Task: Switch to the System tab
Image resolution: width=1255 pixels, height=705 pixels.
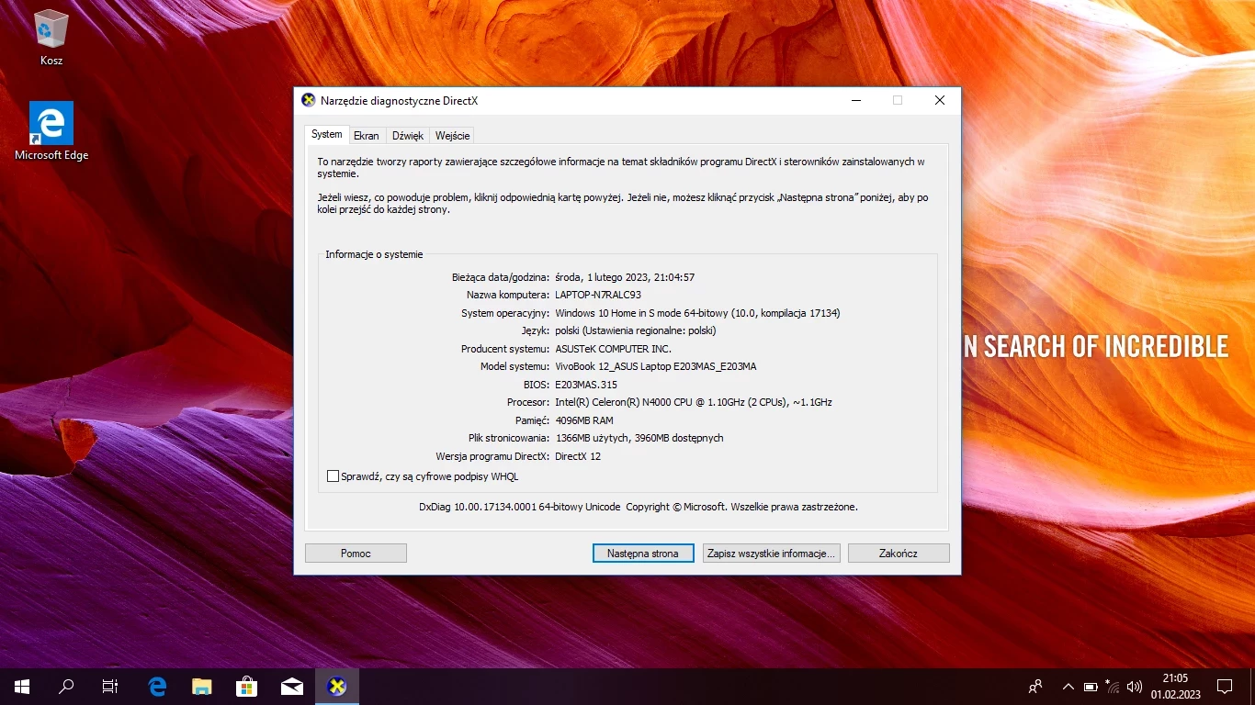Action: tap(326, 134)
